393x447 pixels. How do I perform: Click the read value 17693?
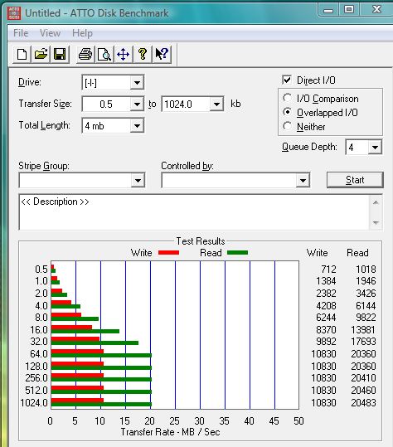tap(363, 341)
